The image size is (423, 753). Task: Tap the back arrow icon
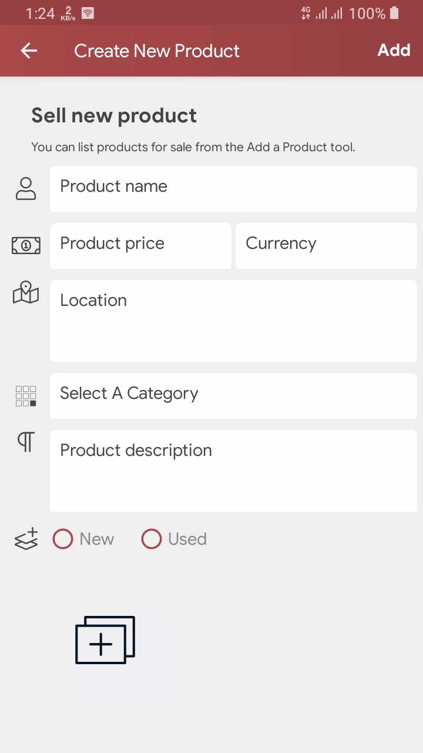click(x=29, y=51)
